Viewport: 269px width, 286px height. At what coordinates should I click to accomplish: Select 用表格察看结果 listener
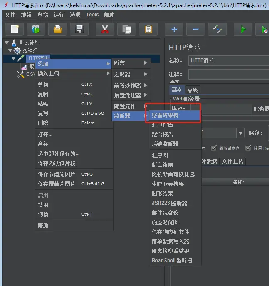tap(175, 251)
